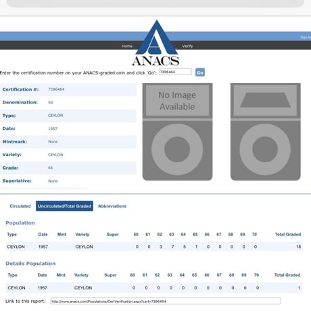Image resolution: width=311 pixels, height=311 pixels.
Task: Switch to the Circulated tab
Action: point(20,206)
